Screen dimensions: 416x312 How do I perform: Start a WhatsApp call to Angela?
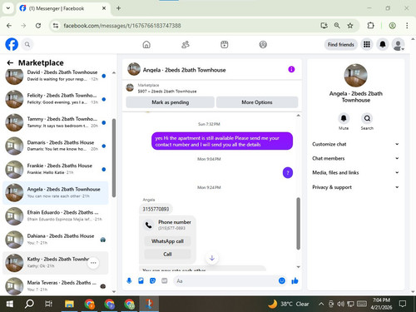(x=167, y=241)
